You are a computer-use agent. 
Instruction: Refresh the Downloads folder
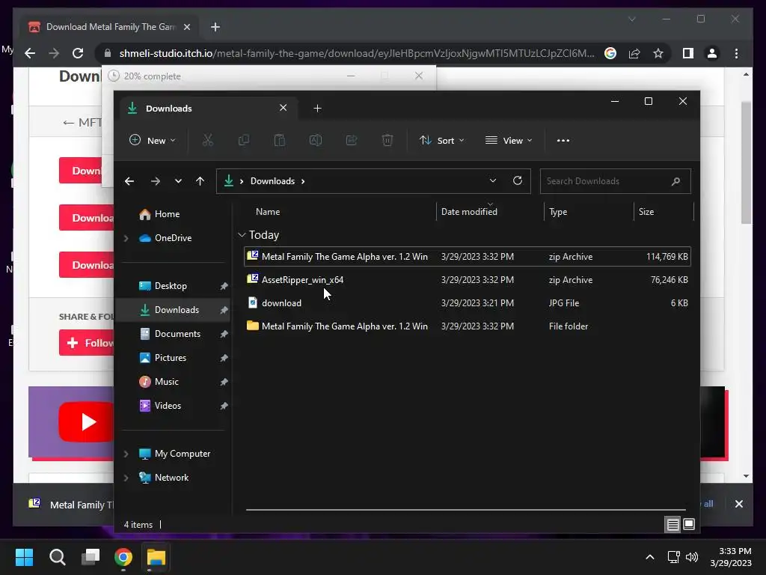pos(518,180)
